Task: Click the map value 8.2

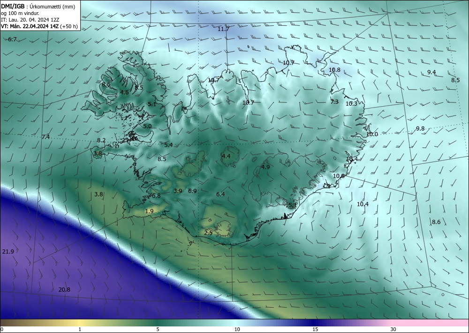Action: click(101, 140)
